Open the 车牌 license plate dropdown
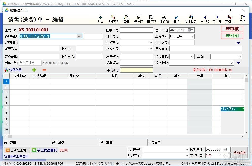The width and height of the screenshot is (252, 166). coord(240,57)
